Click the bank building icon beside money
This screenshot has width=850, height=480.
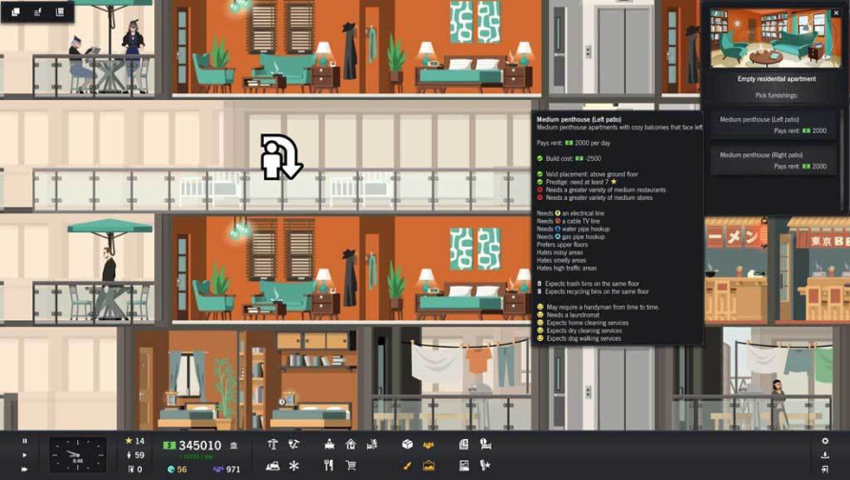(233, 445)
